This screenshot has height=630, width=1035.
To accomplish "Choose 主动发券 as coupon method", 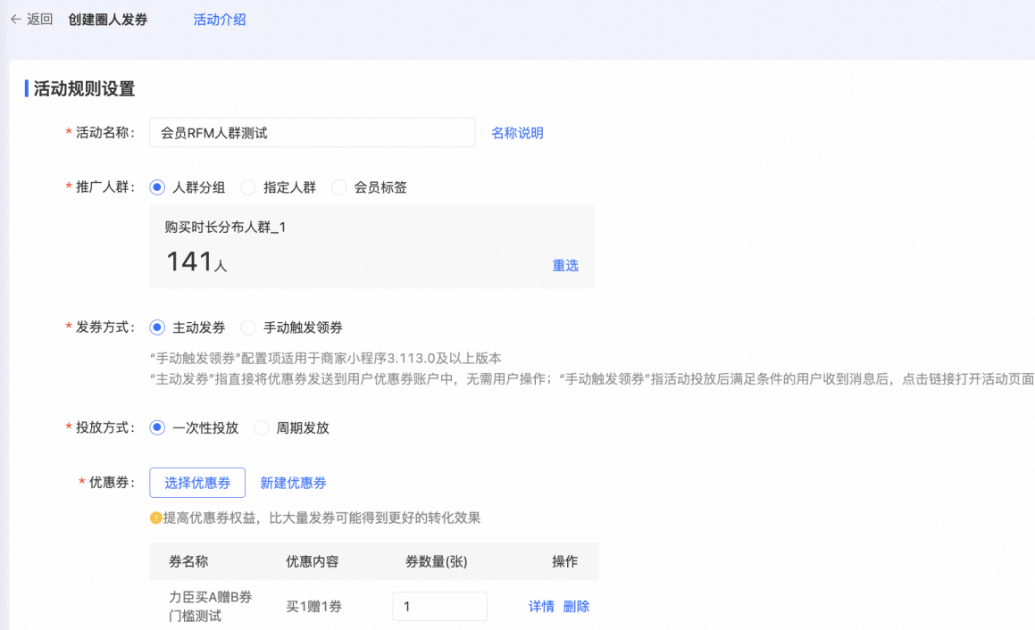I will tap(157, 327).
